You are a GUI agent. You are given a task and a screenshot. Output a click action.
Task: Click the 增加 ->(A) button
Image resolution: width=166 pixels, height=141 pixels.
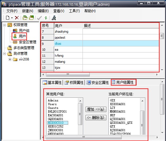click(x=96, y=109)
